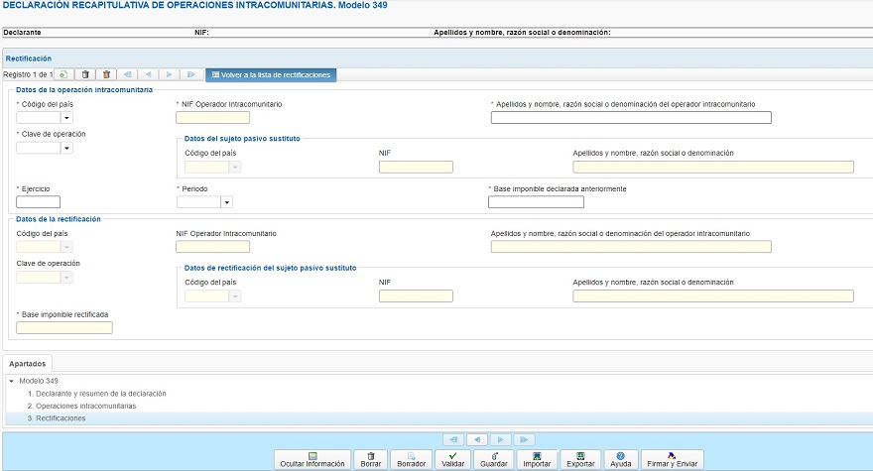The image size is (873, 471).
Task: Open the Periodo dropdown
Action: tap(226, 202)
